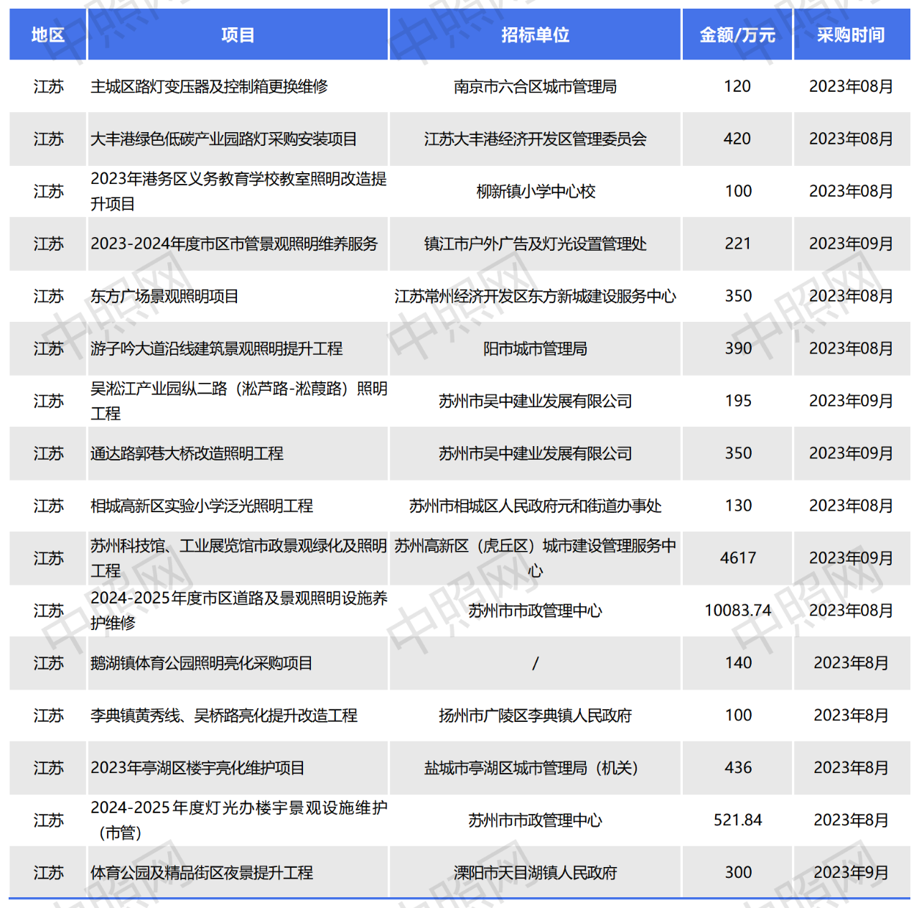Viewport: 919px width, 908px height.
Task: Click amount value 140
Action: (738, 663)
